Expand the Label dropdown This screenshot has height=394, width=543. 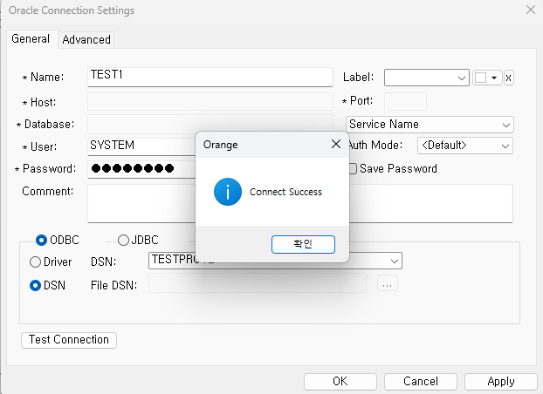coord(462,78)
